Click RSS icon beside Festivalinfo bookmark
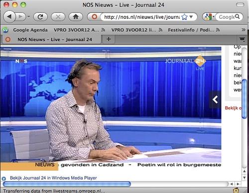Screen dimensions: 249x193 pos(218,30)
